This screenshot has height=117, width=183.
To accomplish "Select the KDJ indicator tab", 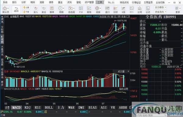I will point(27,108).
